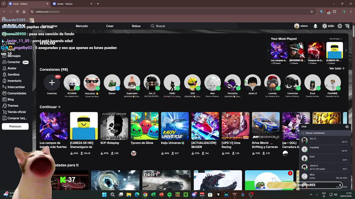Open the Windows Start menu
The height and width of the screenshot is (199, 355).
104,195
